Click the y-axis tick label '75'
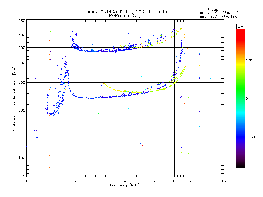Image resolution: width=263 pixels, height=197 pixels. [x=23, y=176]
